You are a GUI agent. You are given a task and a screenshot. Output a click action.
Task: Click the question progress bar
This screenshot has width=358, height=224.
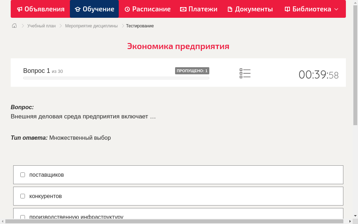pos(116,78)
